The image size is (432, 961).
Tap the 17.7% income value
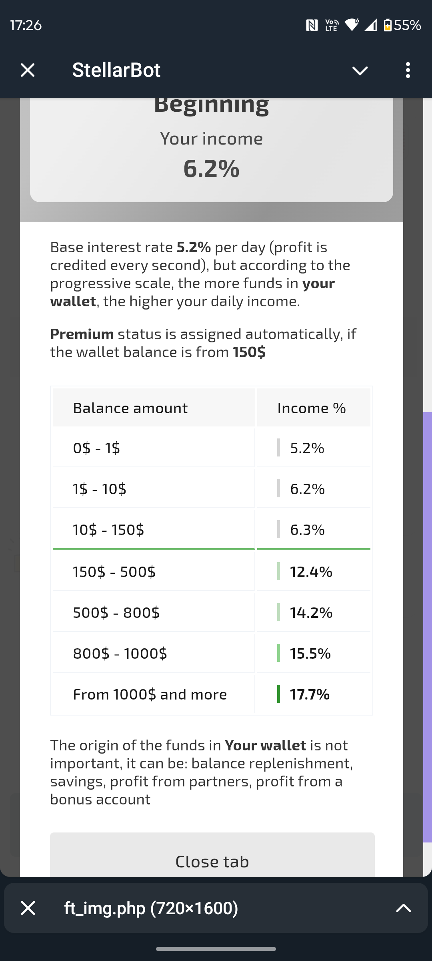(310, 694)
